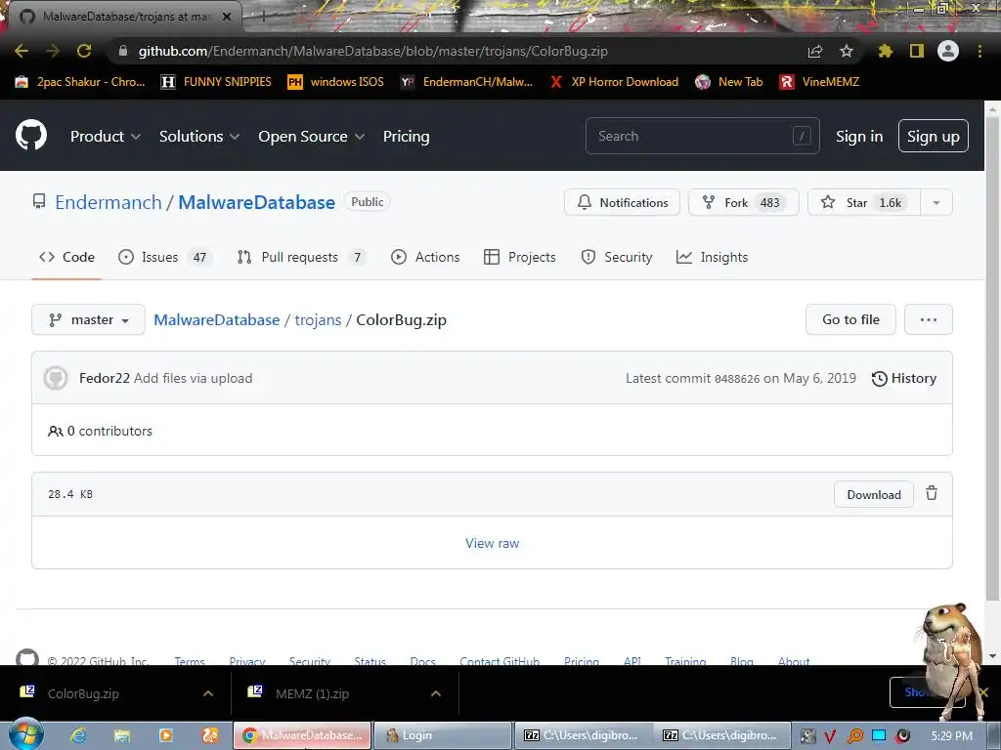Open the repository icon beside Endermanch
1001x750 pixels.
(x=39, y=202)
